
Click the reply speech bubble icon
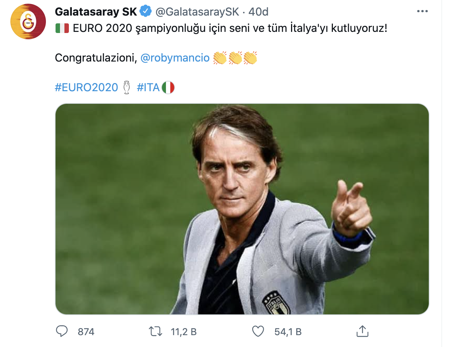(61, 331)
